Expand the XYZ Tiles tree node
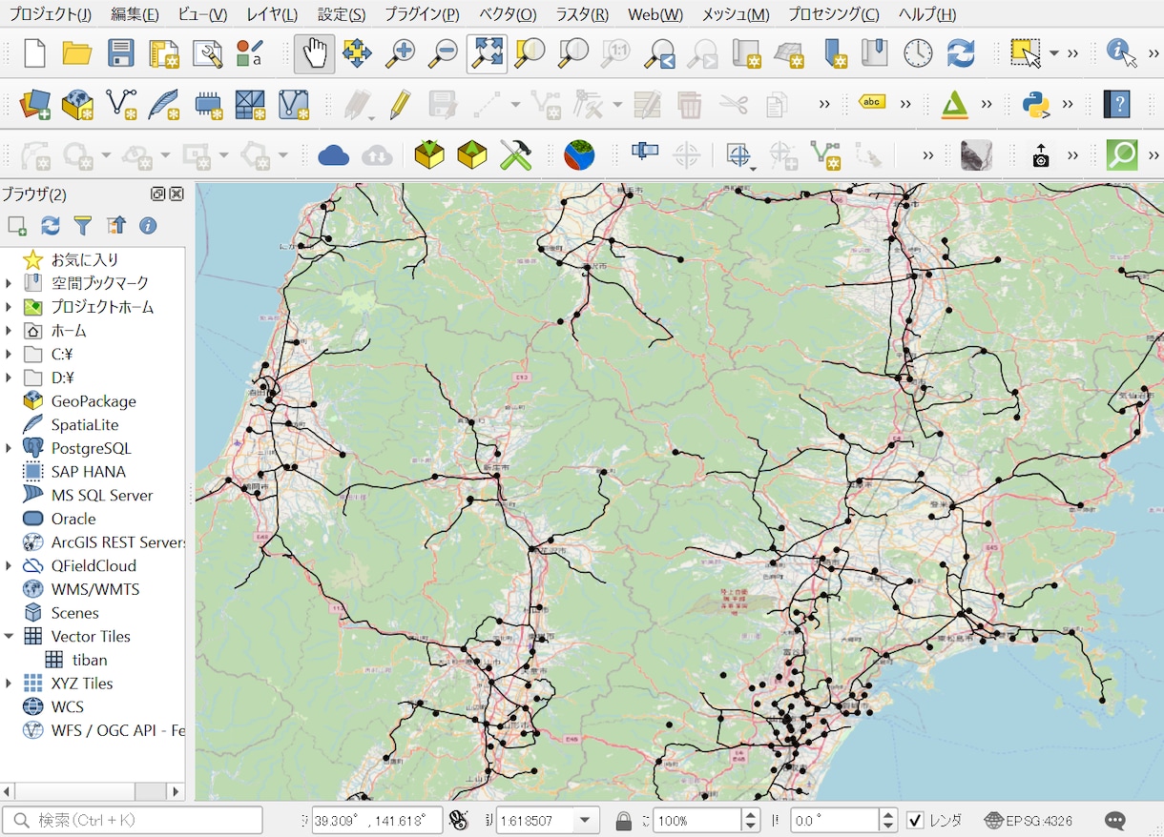This screenshot has height=837, width=1164. click(x=9, y=684)
